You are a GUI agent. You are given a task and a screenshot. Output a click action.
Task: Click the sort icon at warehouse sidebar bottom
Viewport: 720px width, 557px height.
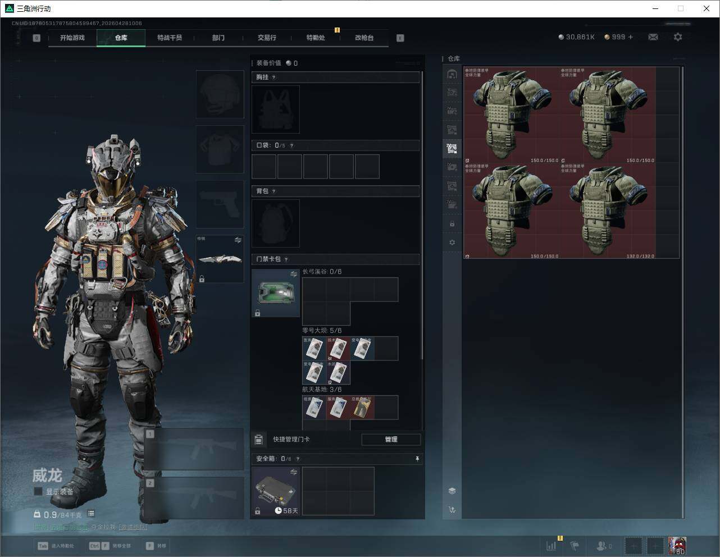[452, 510]
